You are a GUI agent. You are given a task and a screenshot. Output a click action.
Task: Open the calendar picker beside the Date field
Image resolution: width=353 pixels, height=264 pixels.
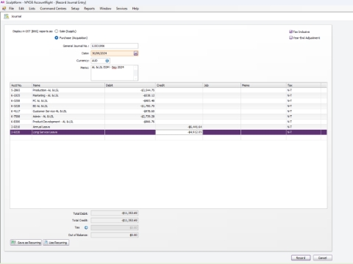click(x=135, y=54)
